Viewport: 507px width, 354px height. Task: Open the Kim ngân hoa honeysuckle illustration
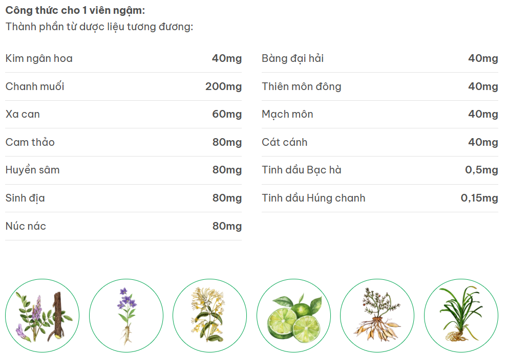click(x=210, y=316)
